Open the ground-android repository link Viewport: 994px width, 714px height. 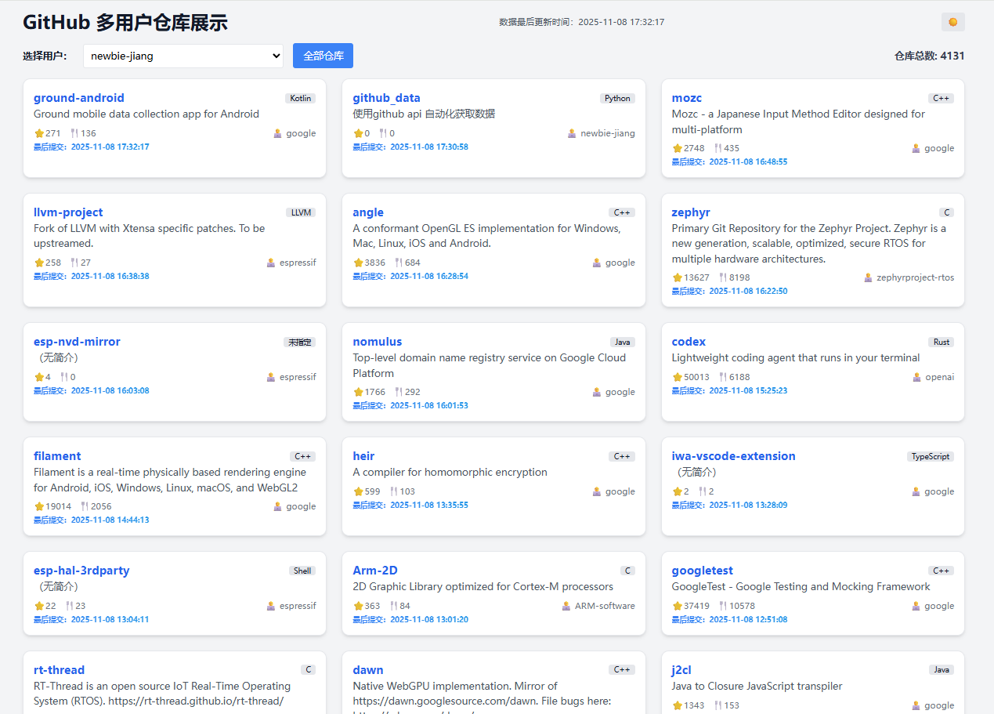[79, 98]
